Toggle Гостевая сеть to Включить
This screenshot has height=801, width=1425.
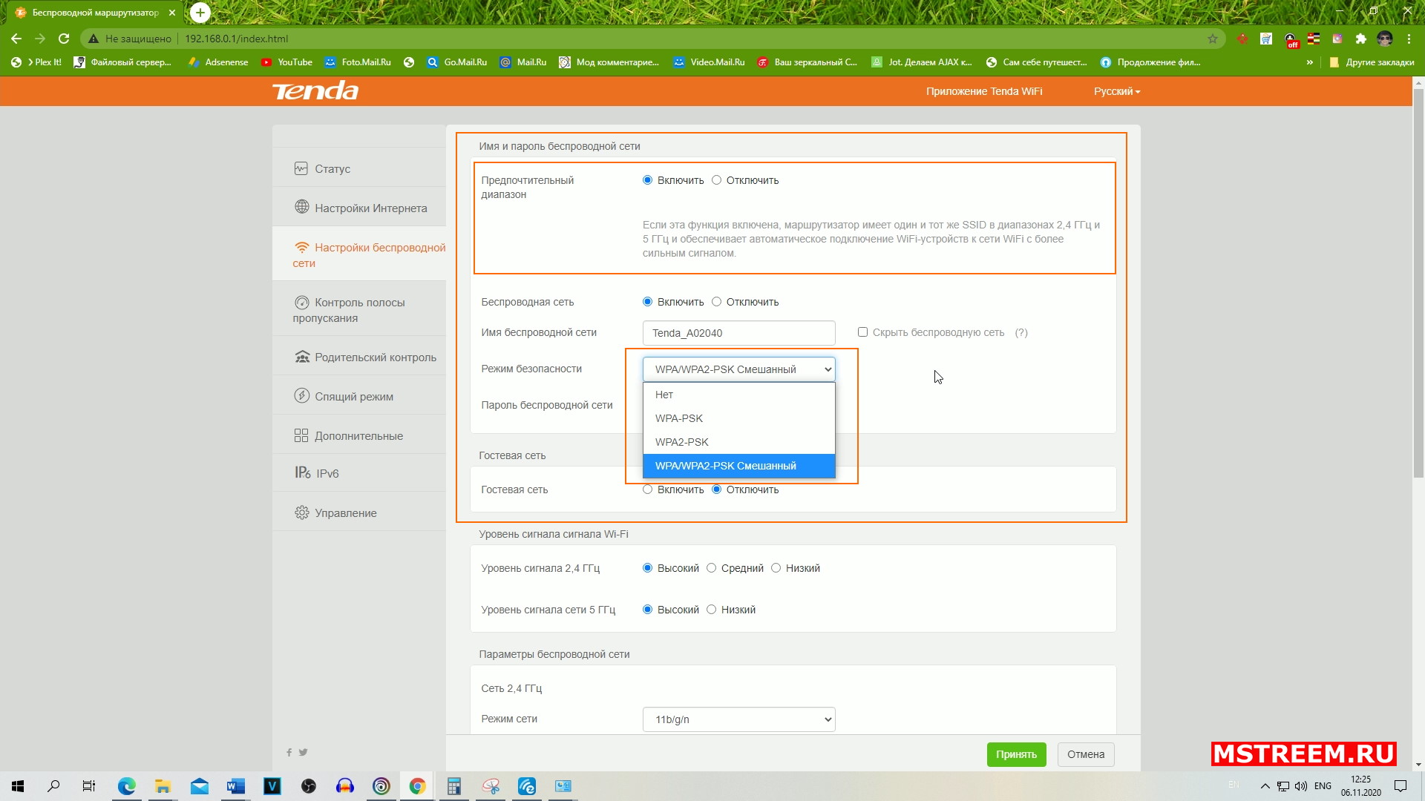(x=648, y=489)
